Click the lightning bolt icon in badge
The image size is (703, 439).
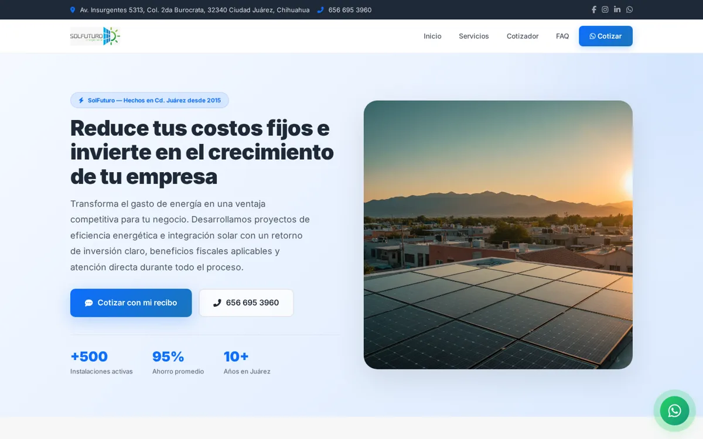pos(81,100)
